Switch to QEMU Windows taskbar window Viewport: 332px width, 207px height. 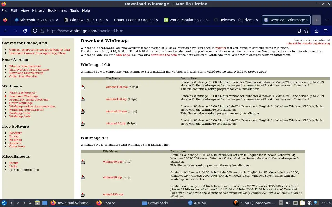(x=254, y=203)
